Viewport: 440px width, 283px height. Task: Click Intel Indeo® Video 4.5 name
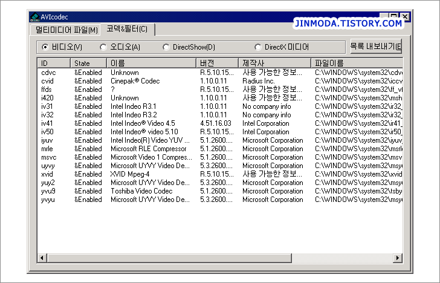(143, 123)
